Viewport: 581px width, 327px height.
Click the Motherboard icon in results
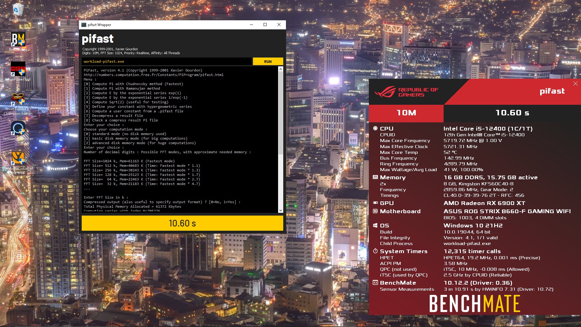(375, 211)
